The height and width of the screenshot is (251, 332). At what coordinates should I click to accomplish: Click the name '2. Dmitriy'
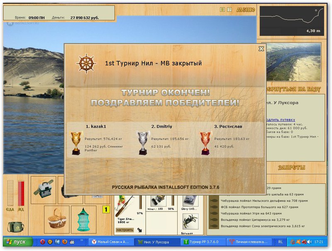(x=161, y=126)
